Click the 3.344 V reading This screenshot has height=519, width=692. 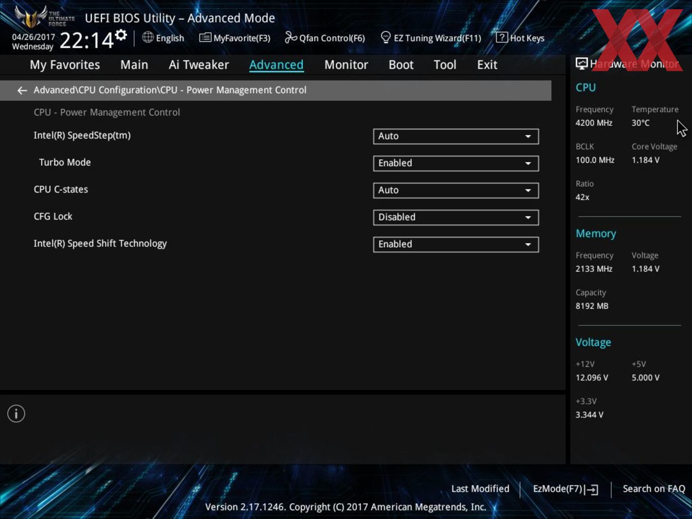pyautogui.click(x=589, y=415)
